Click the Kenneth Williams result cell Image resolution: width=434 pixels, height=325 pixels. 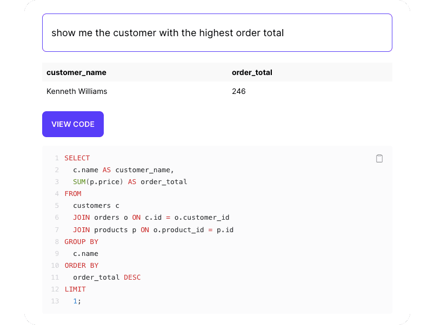click(77, 91)
